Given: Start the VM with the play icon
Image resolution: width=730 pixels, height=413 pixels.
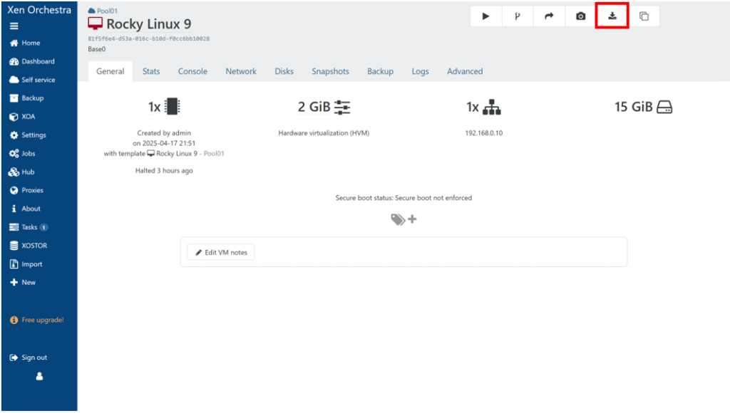Looking at the screenshot, I should pos(486,16).
